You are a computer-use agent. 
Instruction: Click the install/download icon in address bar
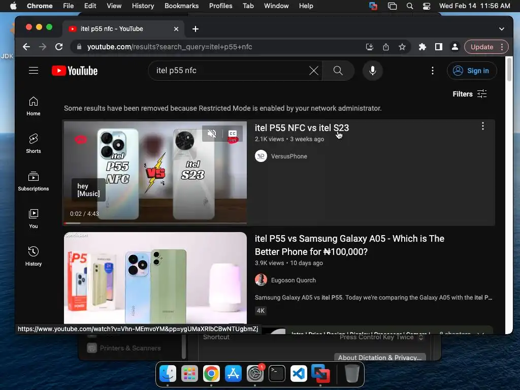pos(370,47)
